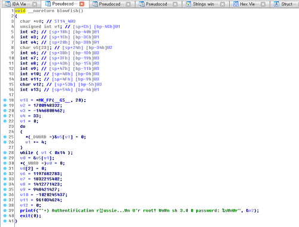Image resolution: width=299 pixels, height=227 pixels.
Task: Click the &v2 argument in printf
Action: (250, 210)
